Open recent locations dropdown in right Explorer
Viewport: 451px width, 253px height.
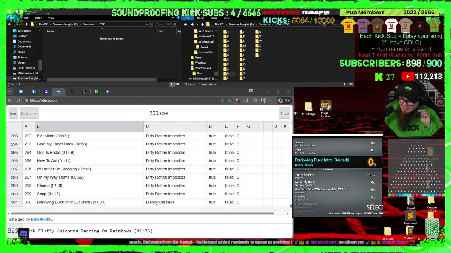(197, 24)
